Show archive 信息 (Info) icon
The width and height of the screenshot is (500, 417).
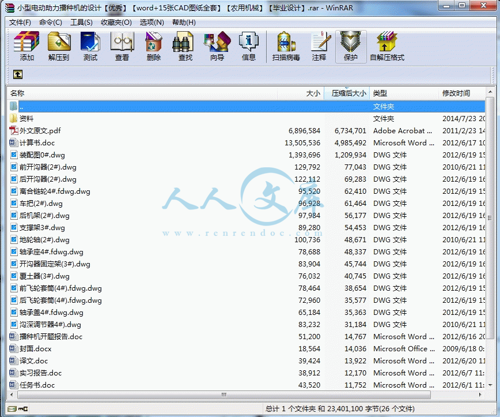pos(249,42)
